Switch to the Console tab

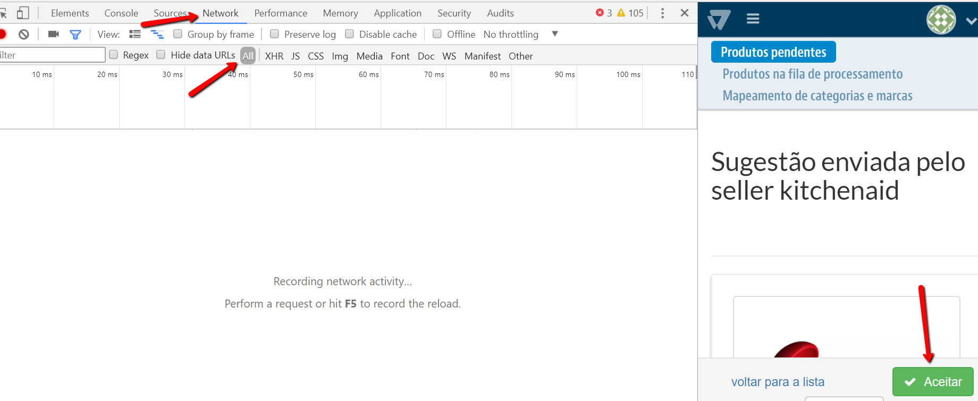click(121, 13)
